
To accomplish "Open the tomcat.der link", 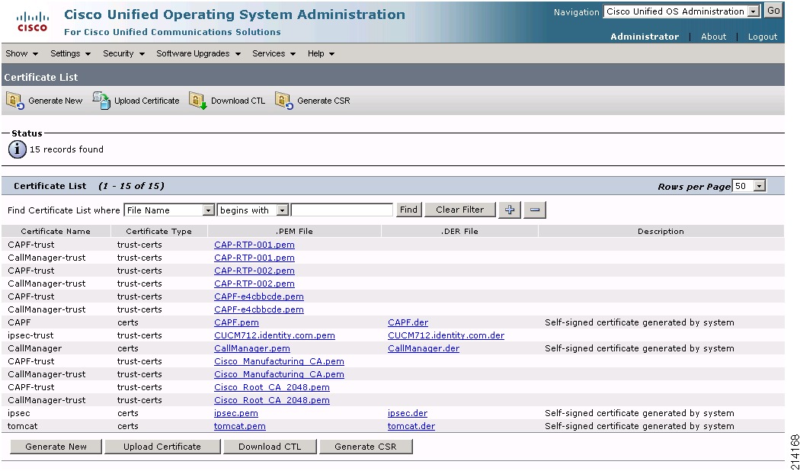I will click(411, 426).
